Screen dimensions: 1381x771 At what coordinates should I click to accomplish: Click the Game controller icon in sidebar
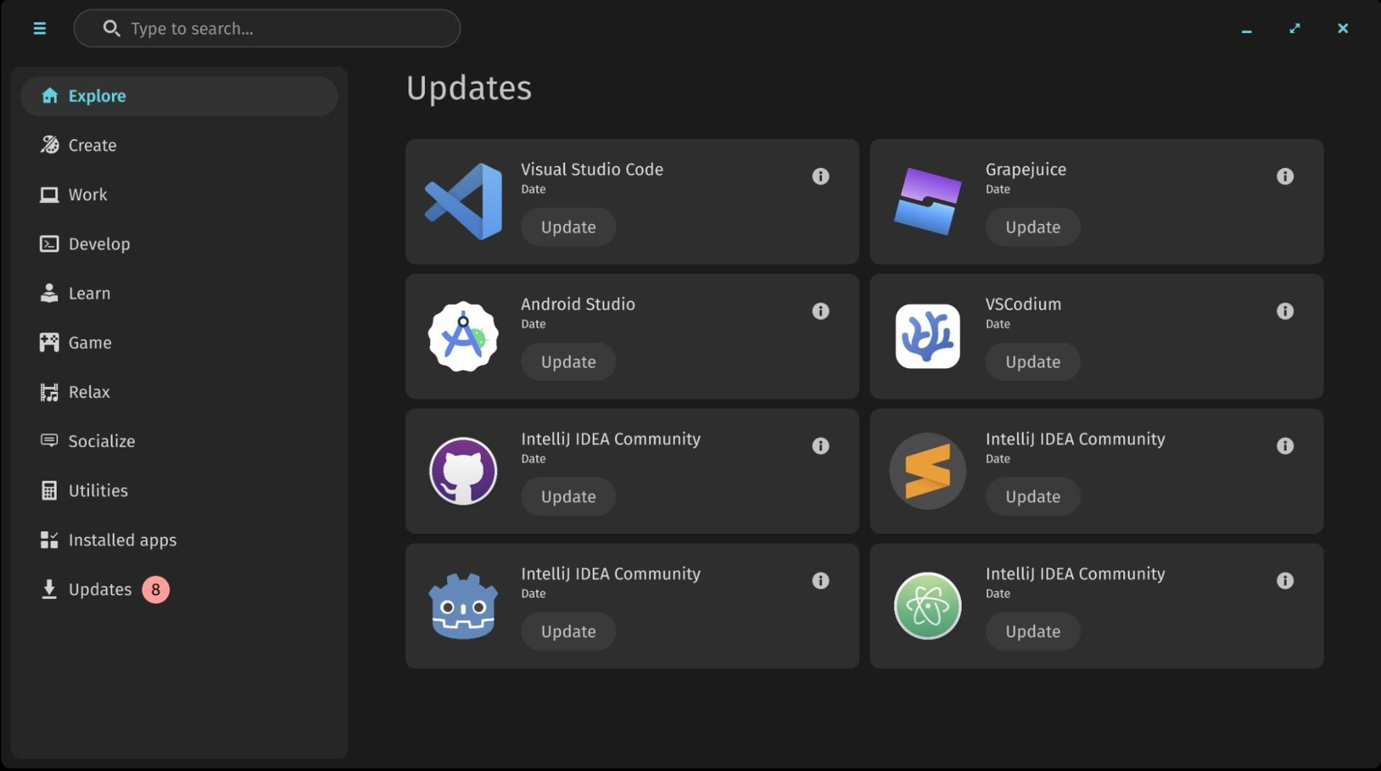pos(49,342)
